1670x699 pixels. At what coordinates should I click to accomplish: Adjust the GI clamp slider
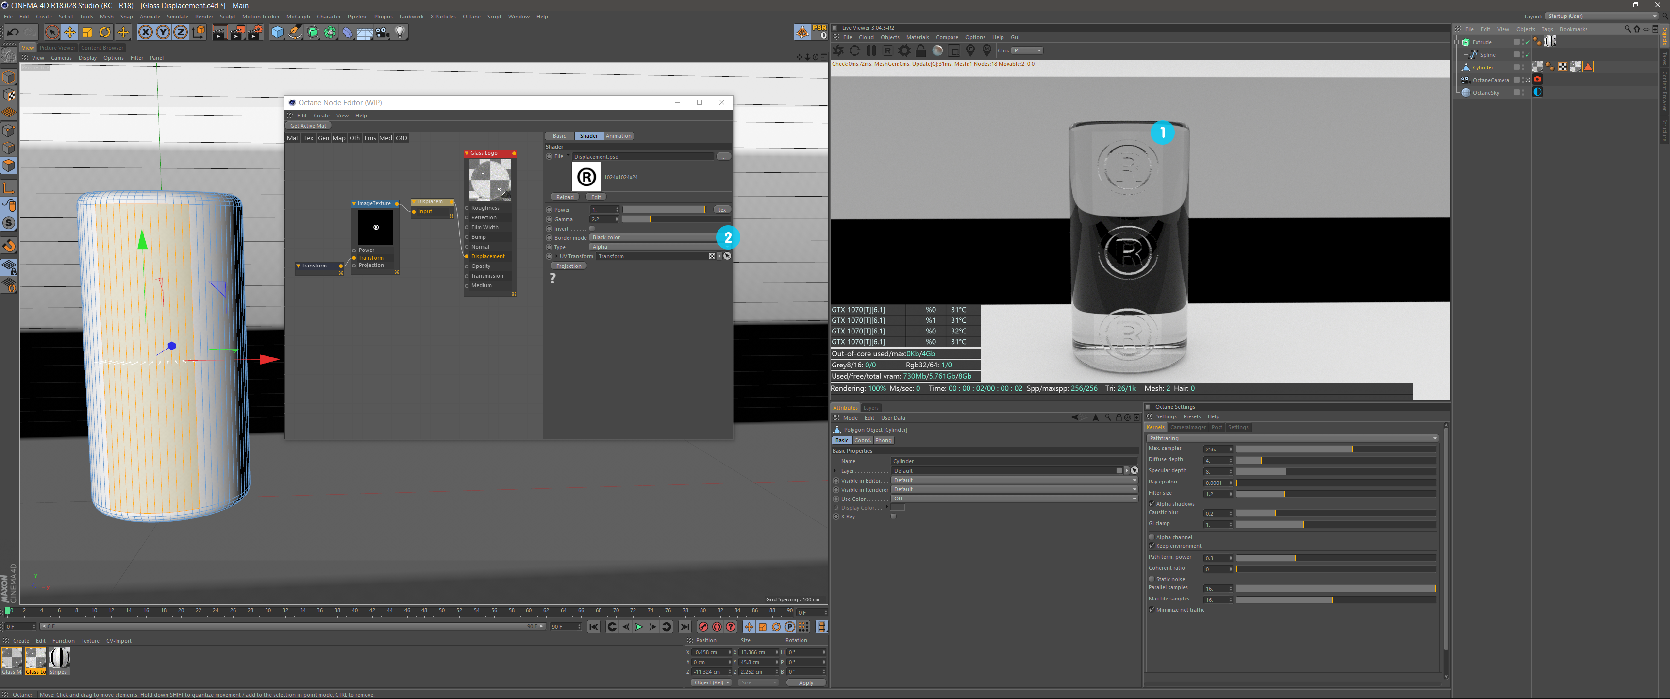[1336, 524]
